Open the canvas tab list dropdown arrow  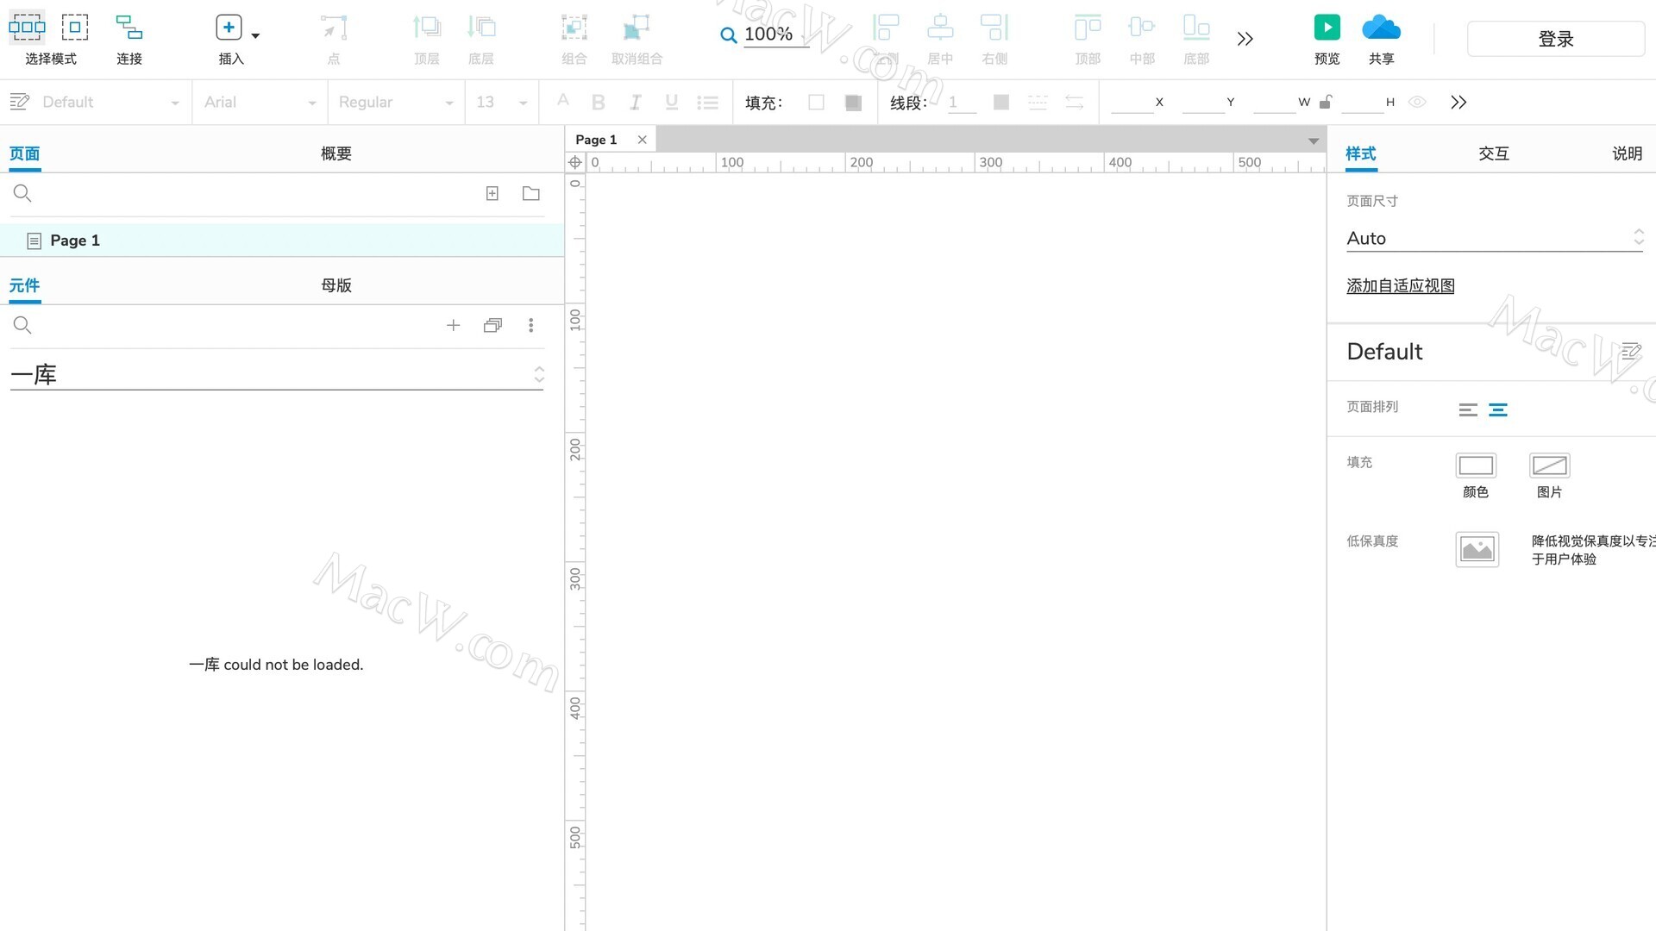(1314, 141)
